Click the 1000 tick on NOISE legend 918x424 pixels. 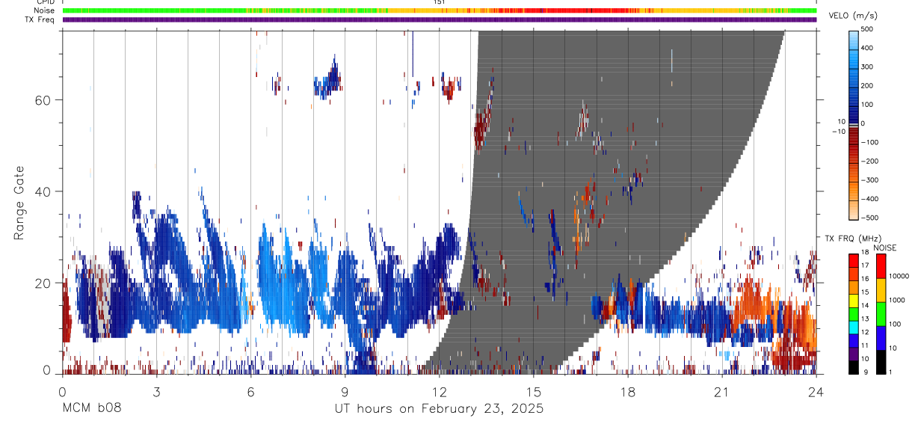(897, 300)
